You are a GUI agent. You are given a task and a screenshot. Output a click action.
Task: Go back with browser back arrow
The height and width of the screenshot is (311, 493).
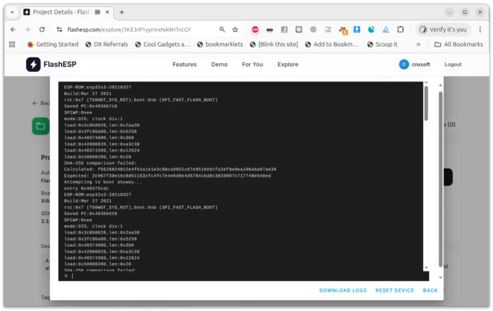click(x=12, y=29)
